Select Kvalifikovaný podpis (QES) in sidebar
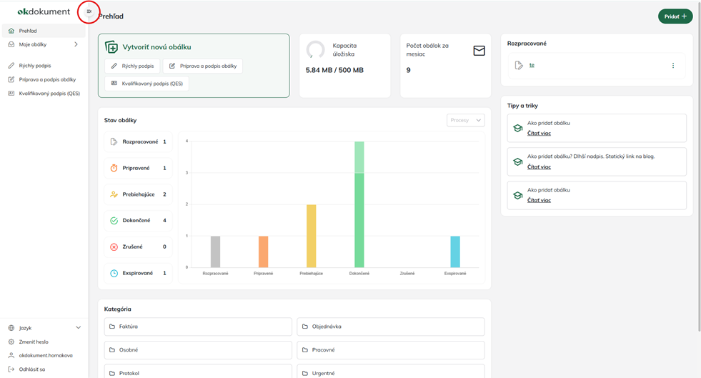701x378 pixels. click(49, 94)
